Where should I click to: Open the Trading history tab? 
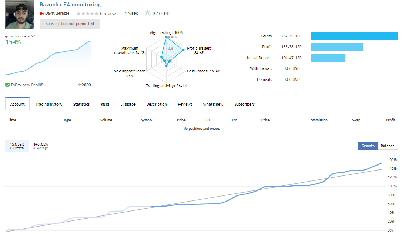49,104
